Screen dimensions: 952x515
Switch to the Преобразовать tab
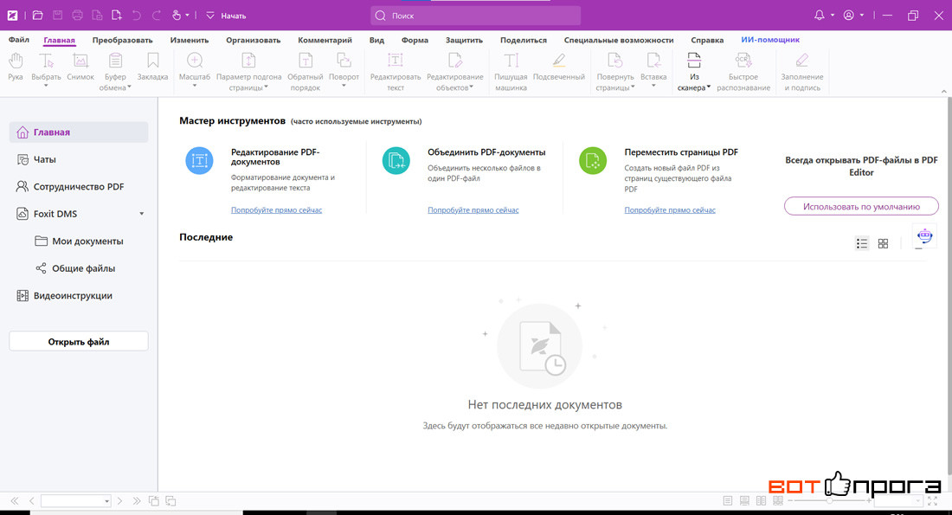122,40
